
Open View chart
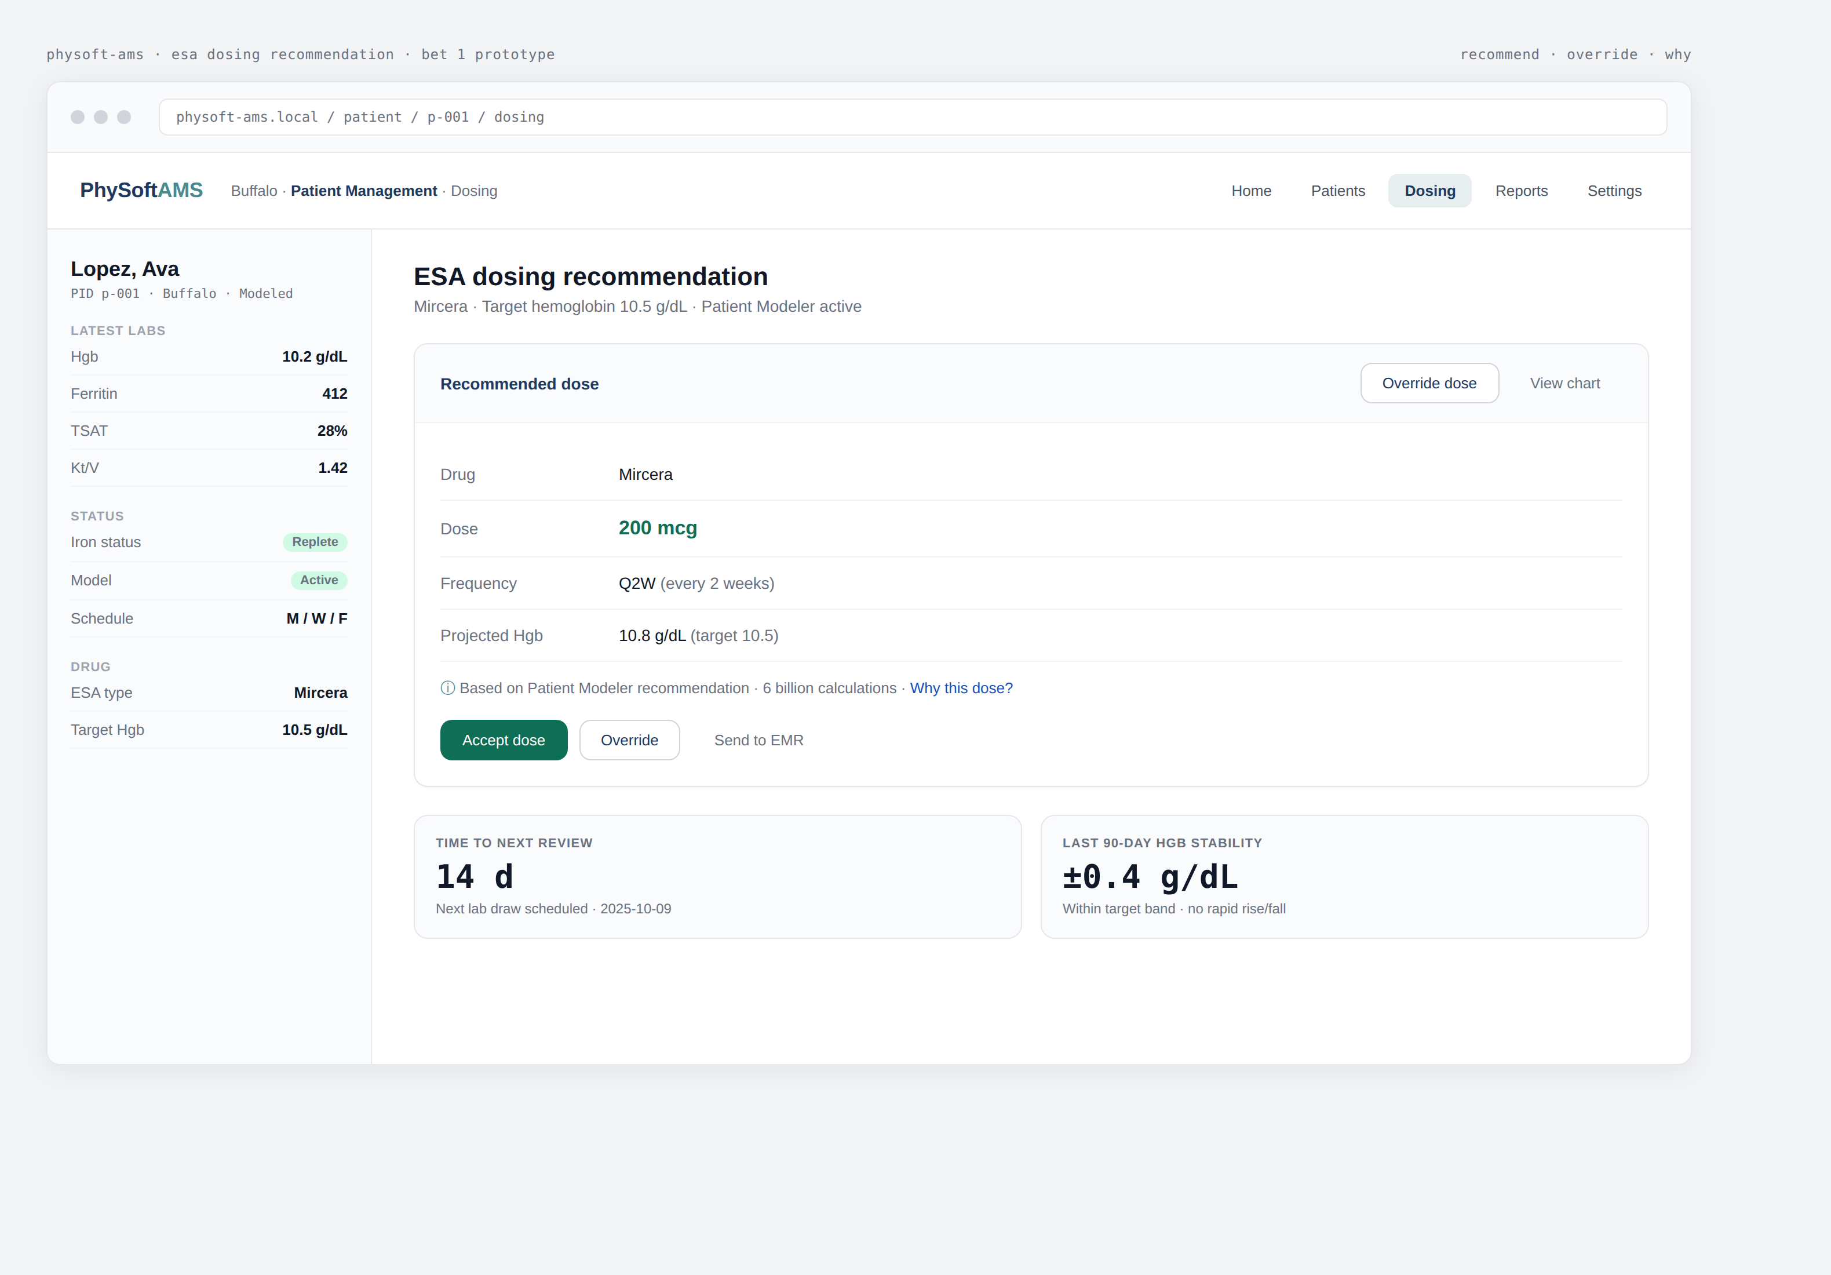click(x=1564, y=383)
